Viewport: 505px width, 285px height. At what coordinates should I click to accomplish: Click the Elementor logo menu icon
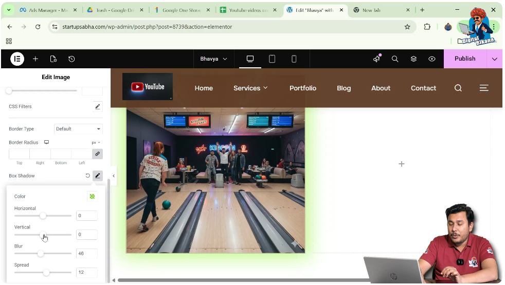coord(17,59)
